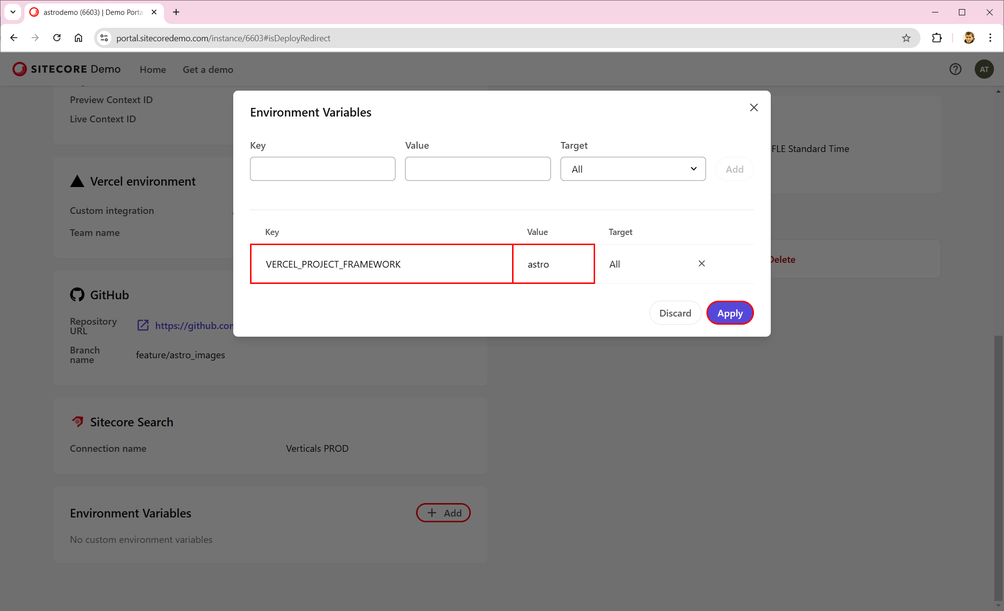The width and height of the screenshot is (1004, 611).
Task: Remove the VERCEL_PROJECT_FRAMEWORK variable row
Action: click(x=701, y=263)
